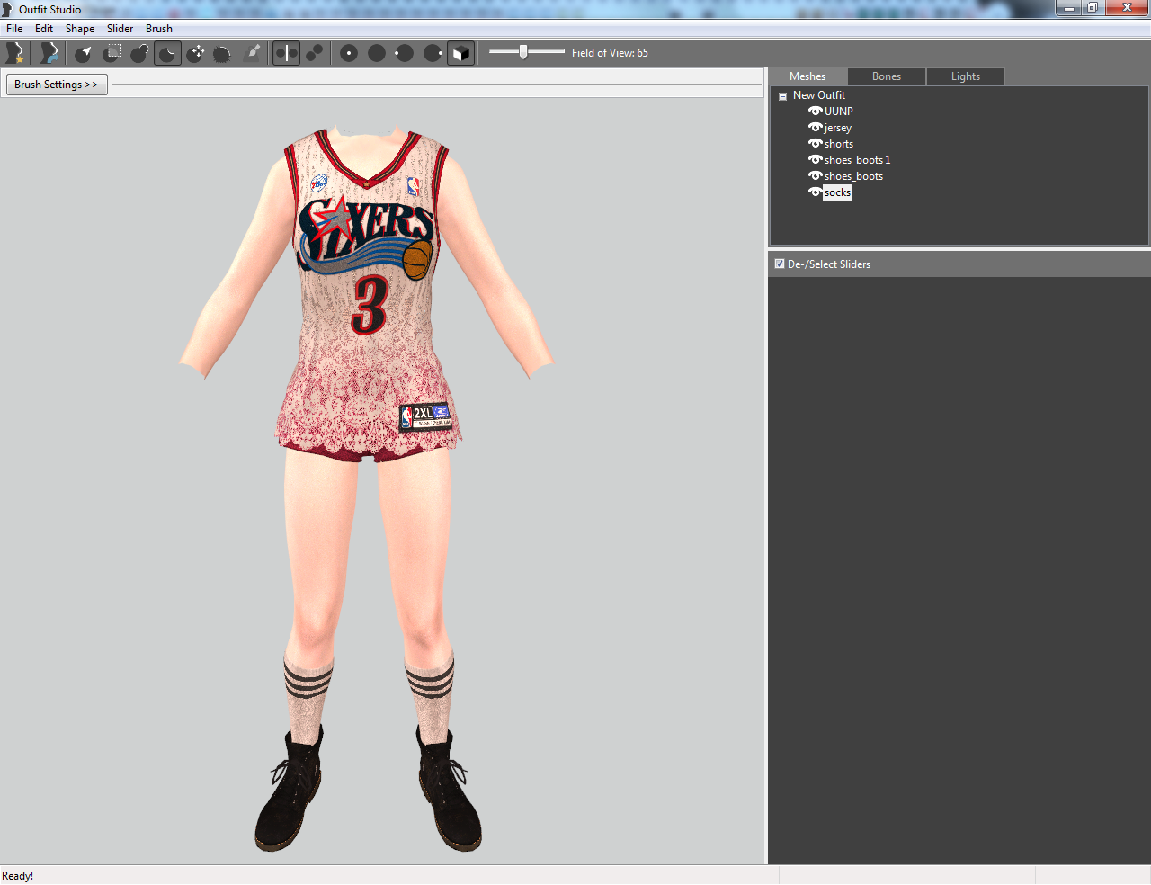
Task: Click the Ready! status bar text
Action: (x=18, y=876)
